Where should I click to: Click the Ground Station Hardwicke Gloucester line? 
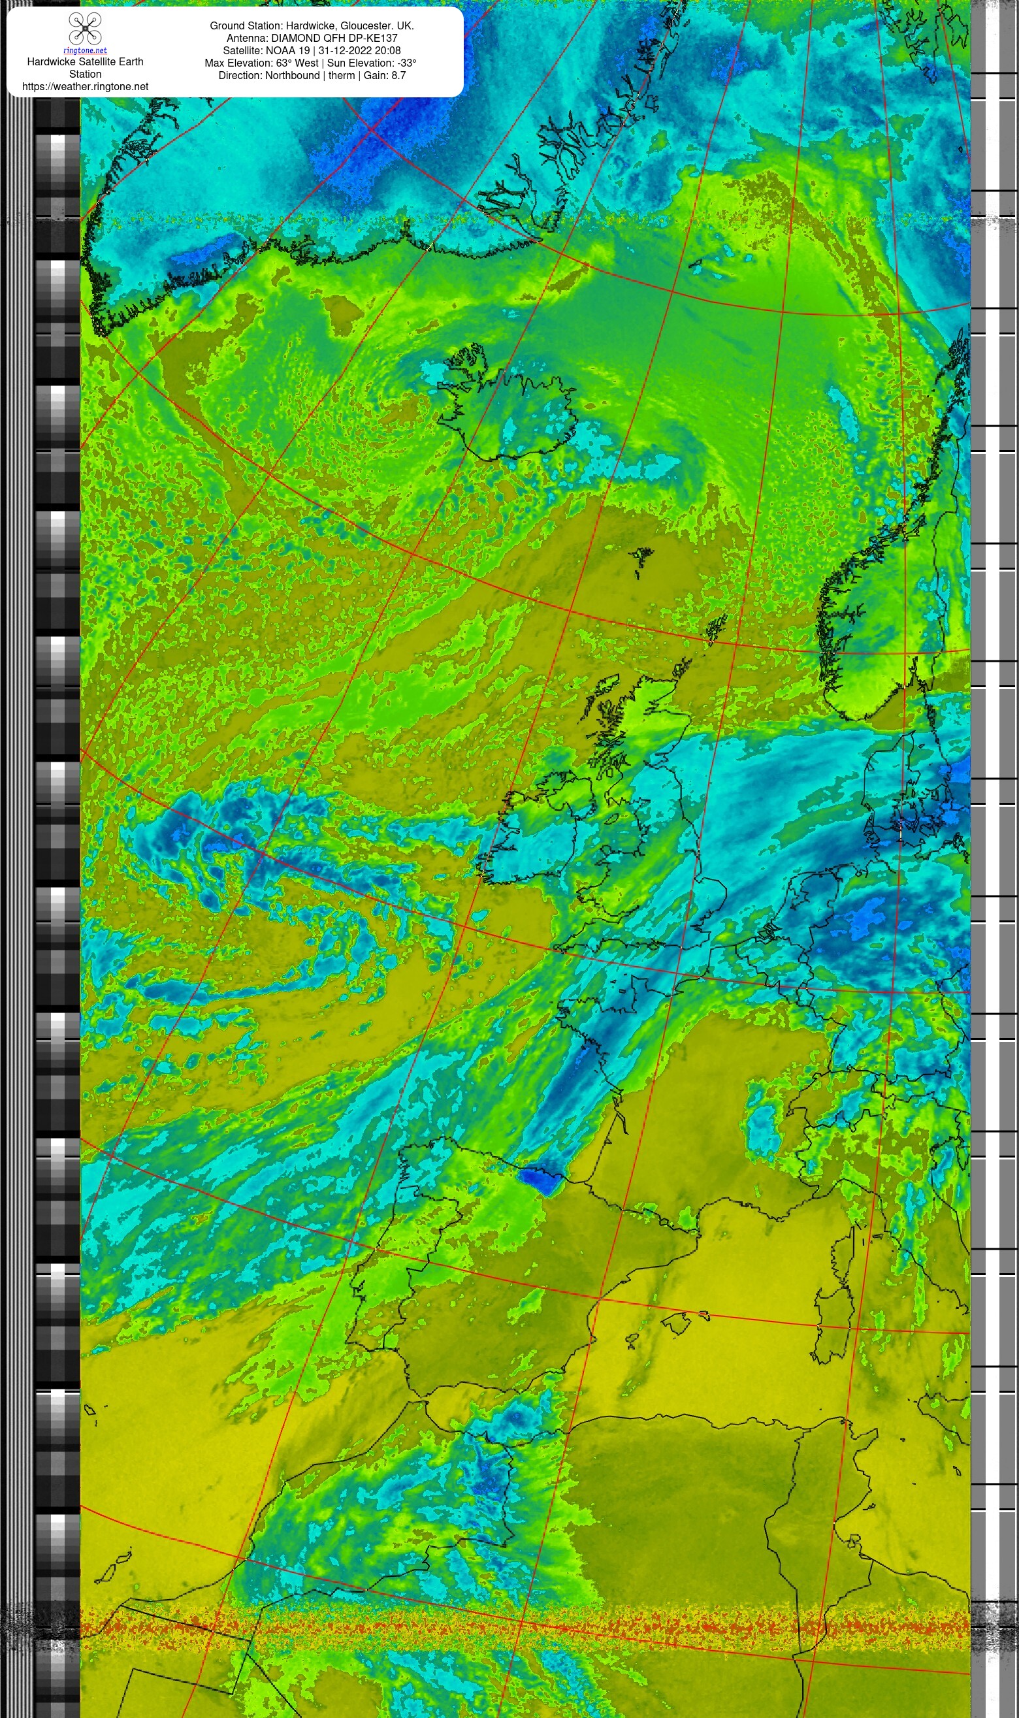tap(312, 25)
